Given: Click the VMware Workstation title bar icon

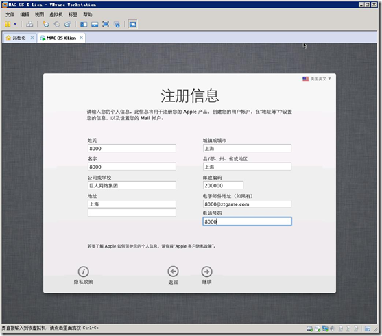Looking at the screenshot, I should click(x=5, y=5).
